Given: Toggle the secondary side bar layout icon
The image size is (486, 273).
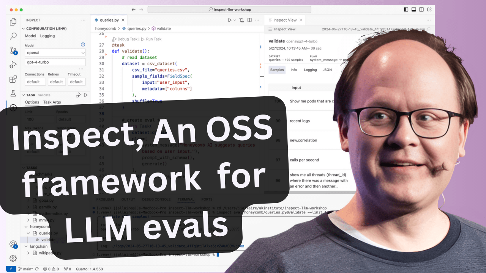Looking at the screenshot, I should click(x=421, y=9).
